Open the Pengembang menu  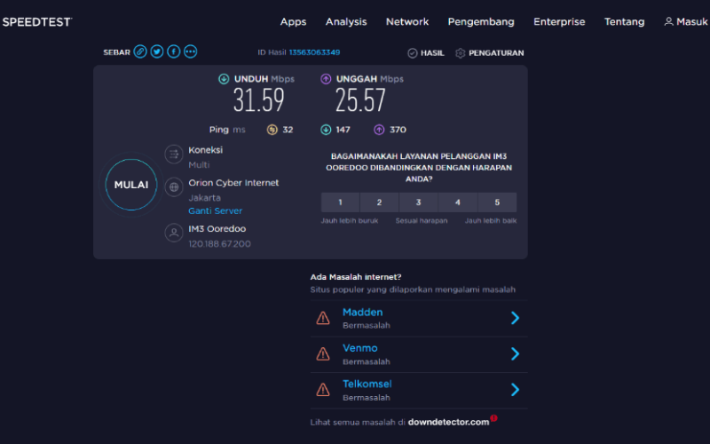point(481,21)
